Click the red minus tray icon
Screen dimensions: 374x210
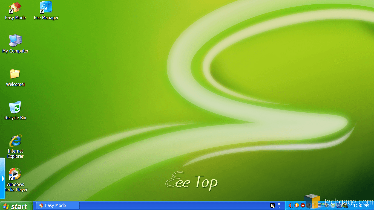(x=303, y=205)
